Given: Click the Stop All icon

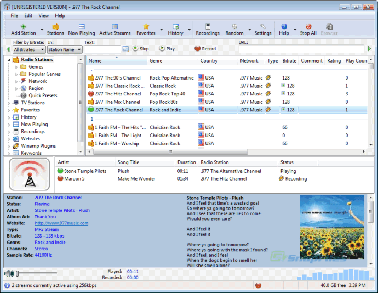Looking at the screenshot, I should point(308,26).
